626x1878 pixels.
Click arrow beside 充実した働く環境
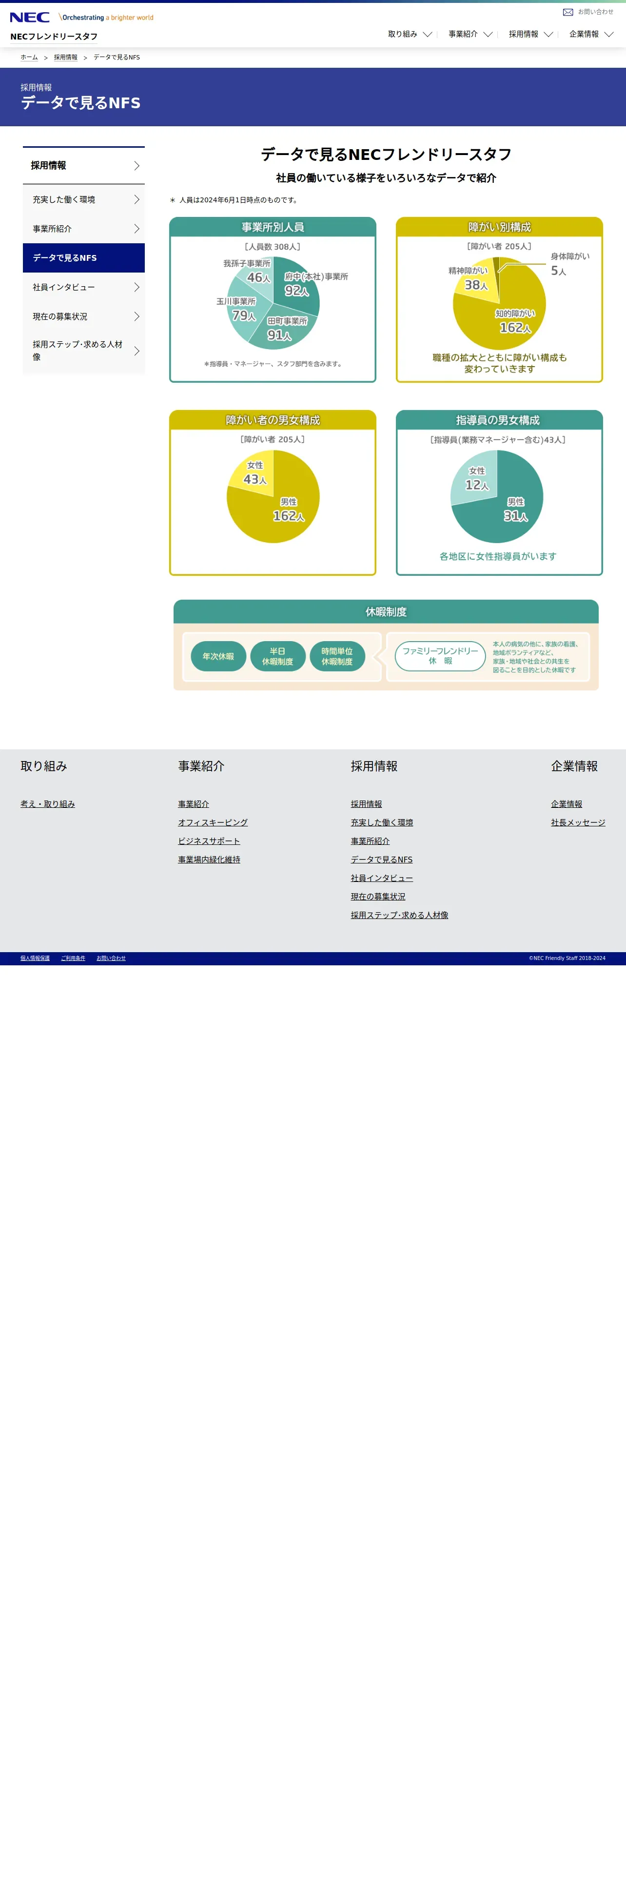click(137, 200)
